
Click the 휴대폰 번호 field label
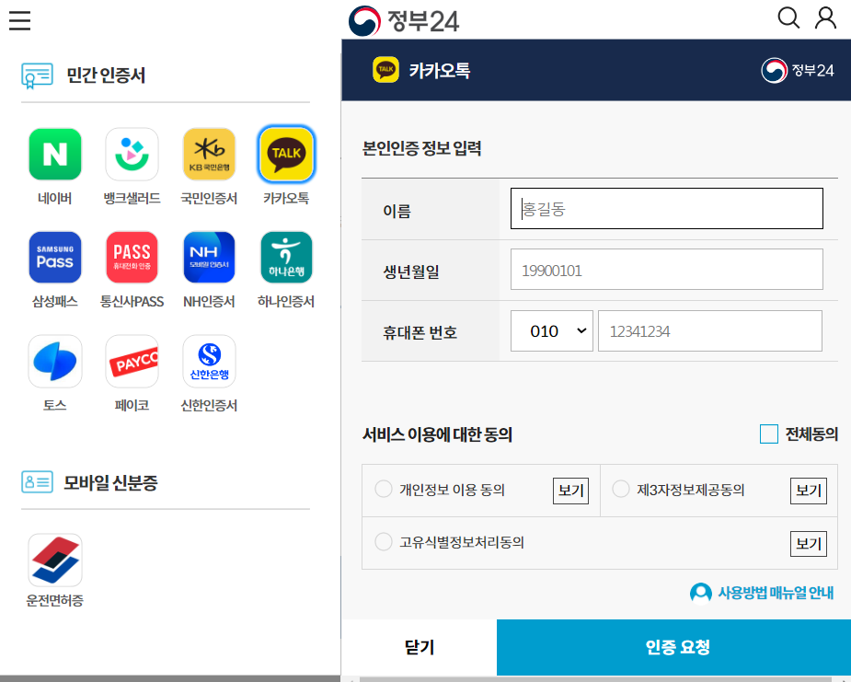tap(420, 332)
